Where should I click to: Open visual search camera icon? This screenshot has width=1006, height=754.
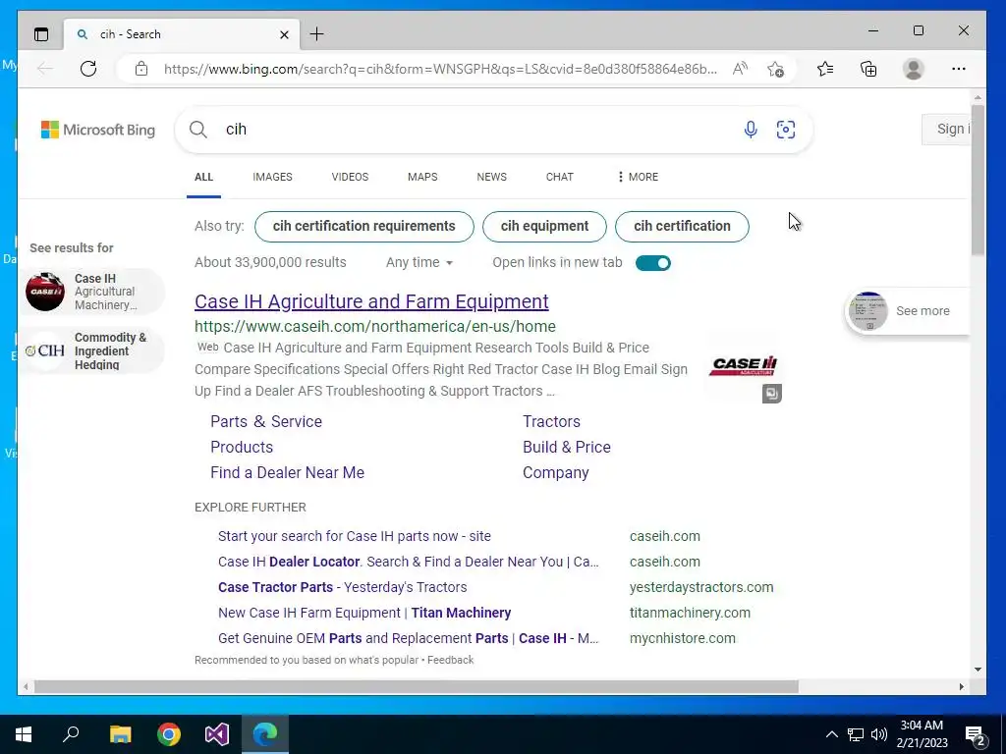pos(785,130)
